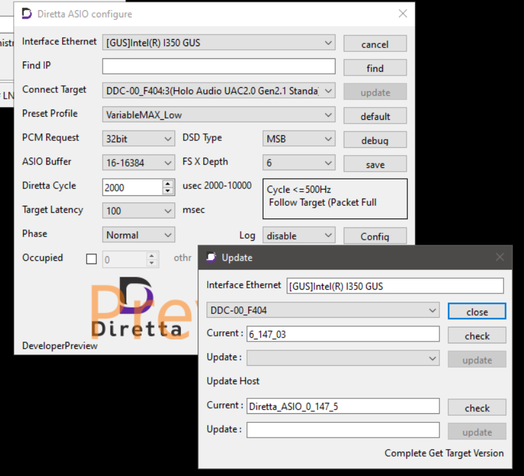Select the Target Latency dropdown

click(x=139, y=211)
